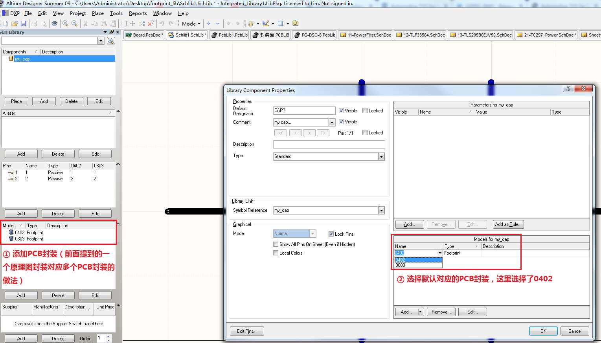601x343 pixels.
Task: Activate the move selection cross tool
Action: click(x=132, y=24)
